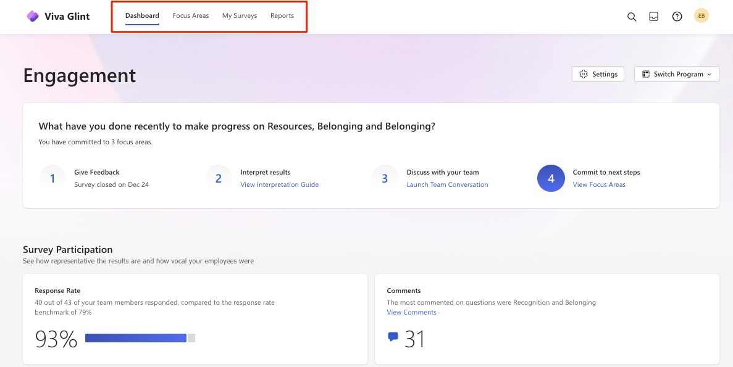The width and height of the screenshot is (733, 367).
Task: Select the Reports tab
Action: click(x=282, y=16)
